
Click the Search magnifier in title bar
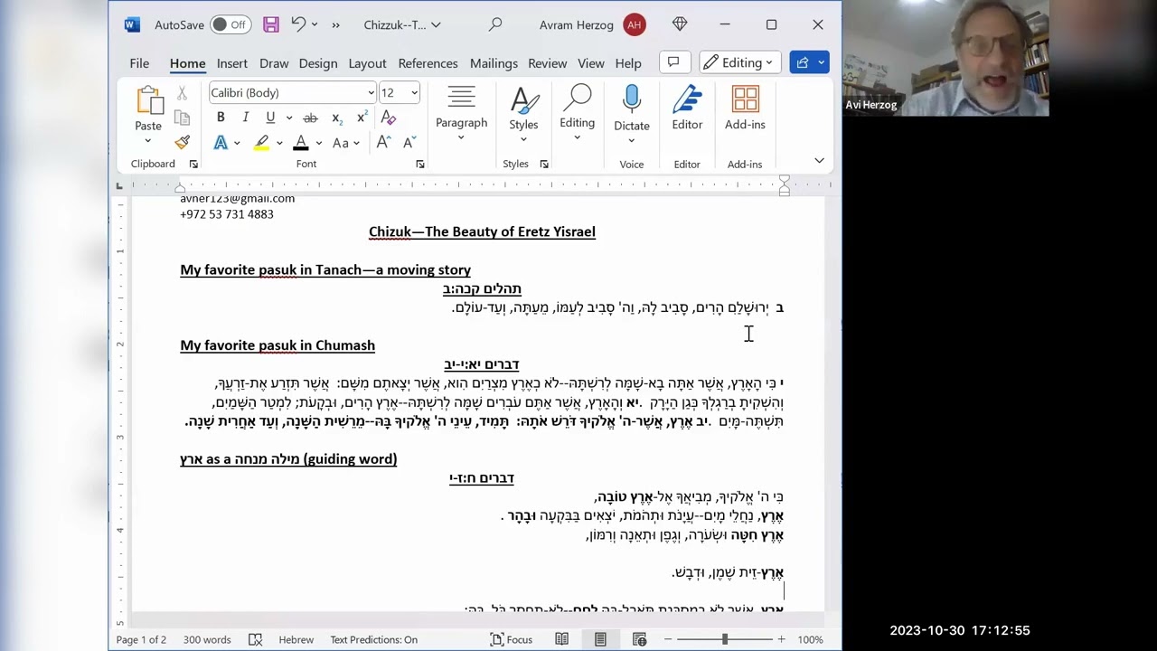click(495, 25)
